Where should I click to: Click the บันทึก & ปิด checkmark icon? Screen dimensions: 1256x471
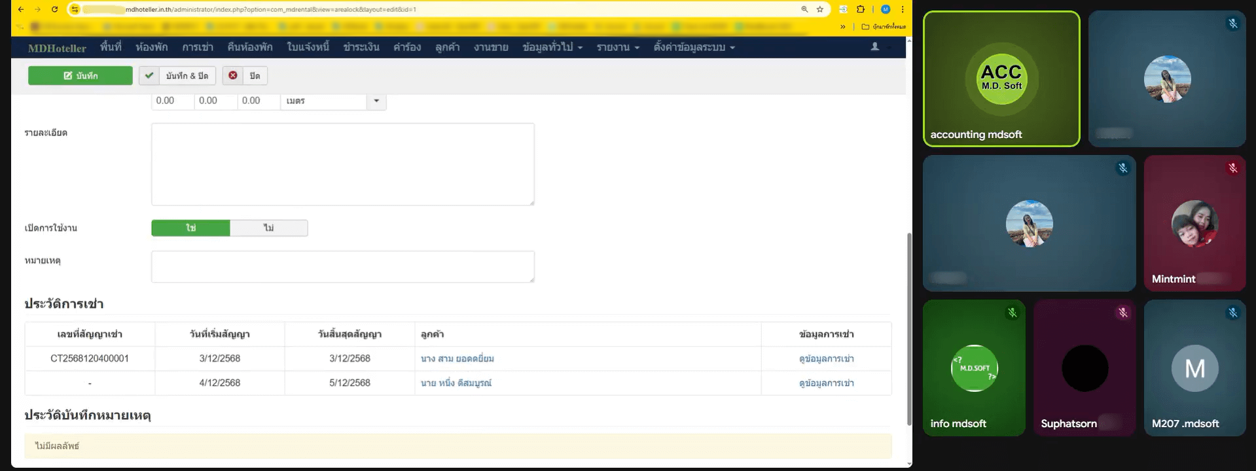click(x=149, y=76)
